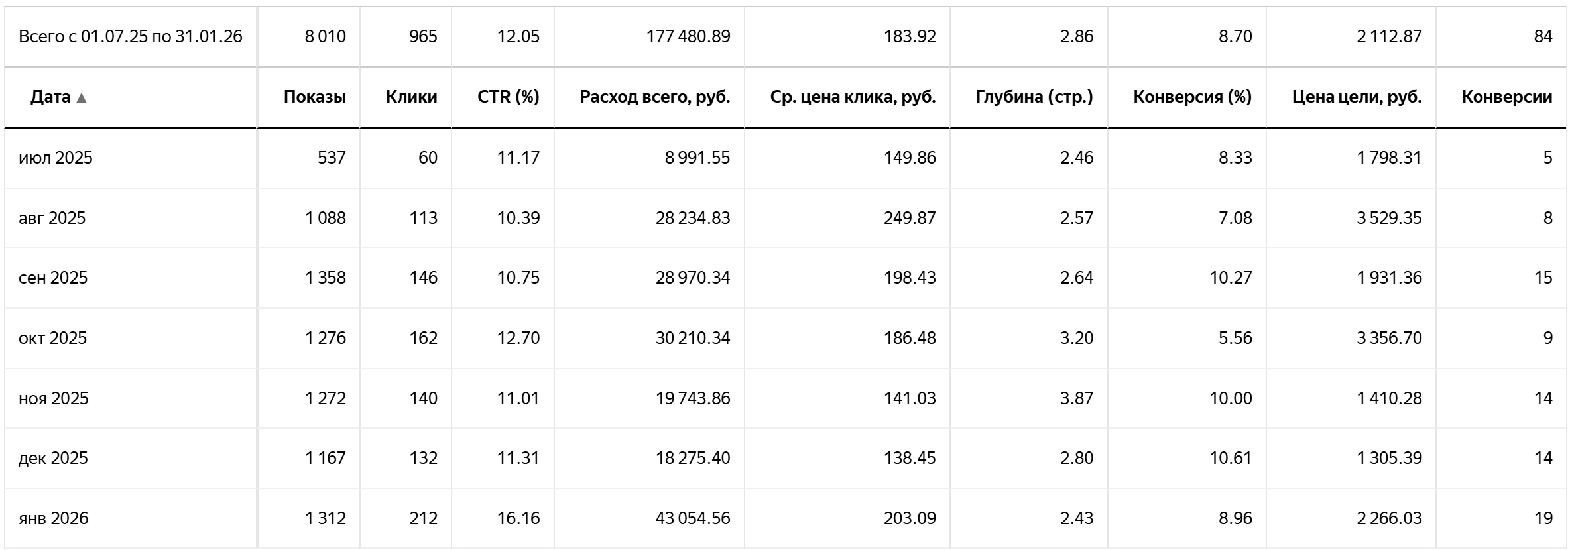Sort by the Клики column header

pos(411,97)
